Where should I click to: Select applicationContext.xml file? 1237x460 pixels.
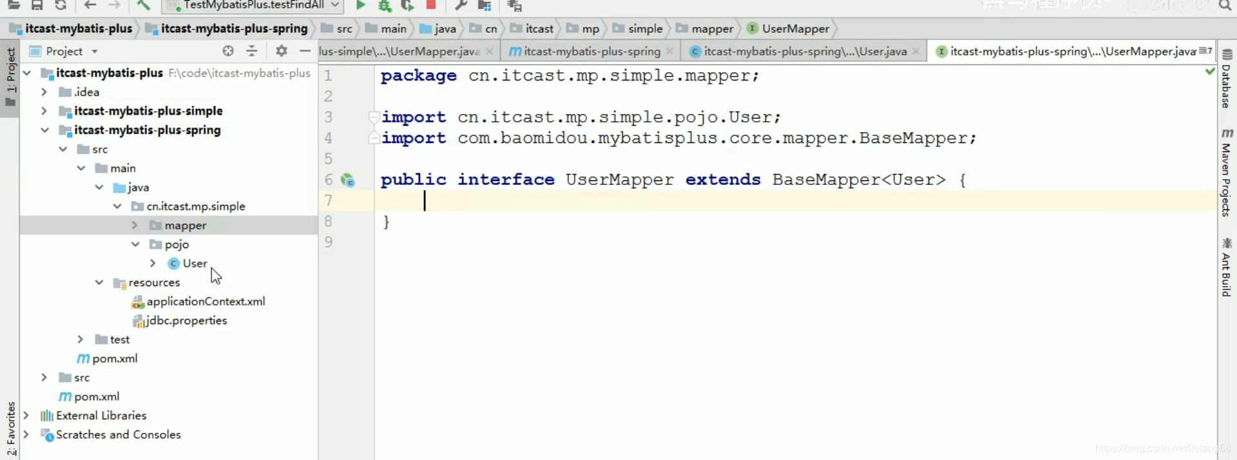pyautogui.click(x=206, y=302)
